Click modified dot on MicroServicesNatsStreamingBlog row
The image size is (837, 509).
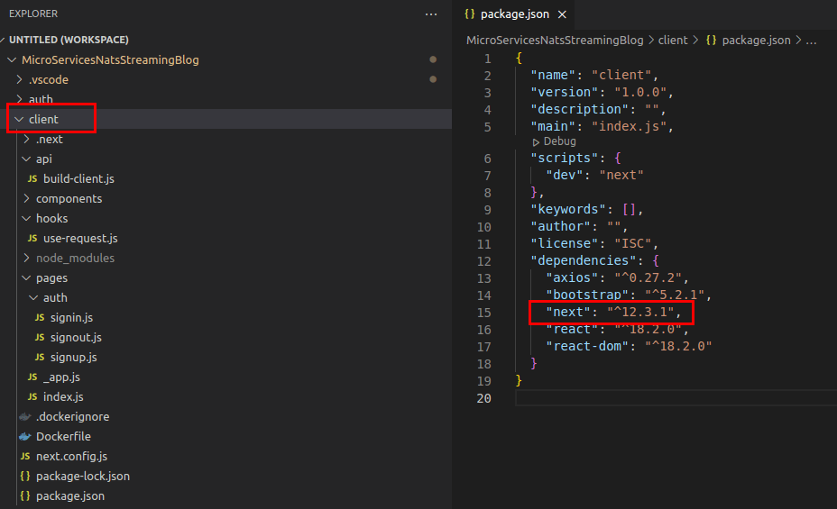click(433, 59)
